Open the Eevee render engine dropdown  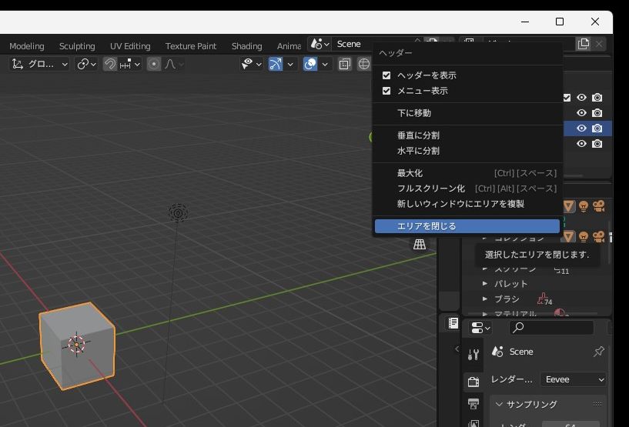pos(573,379)
